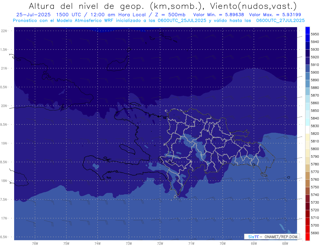Image resolution: width=320 pixels, height=247 pixels.
Task: Click the '74W' longitude label
Action: (x=98, y=243)
